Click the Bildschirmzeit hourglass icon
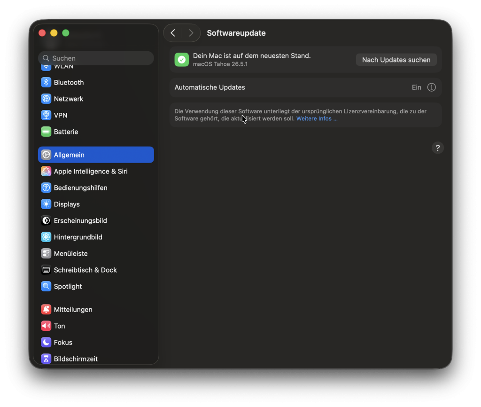This screenshot has width=481, height=407. coord(46,359)
